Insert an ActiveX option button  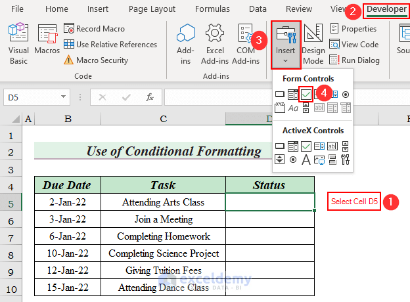tap(293, 160)
